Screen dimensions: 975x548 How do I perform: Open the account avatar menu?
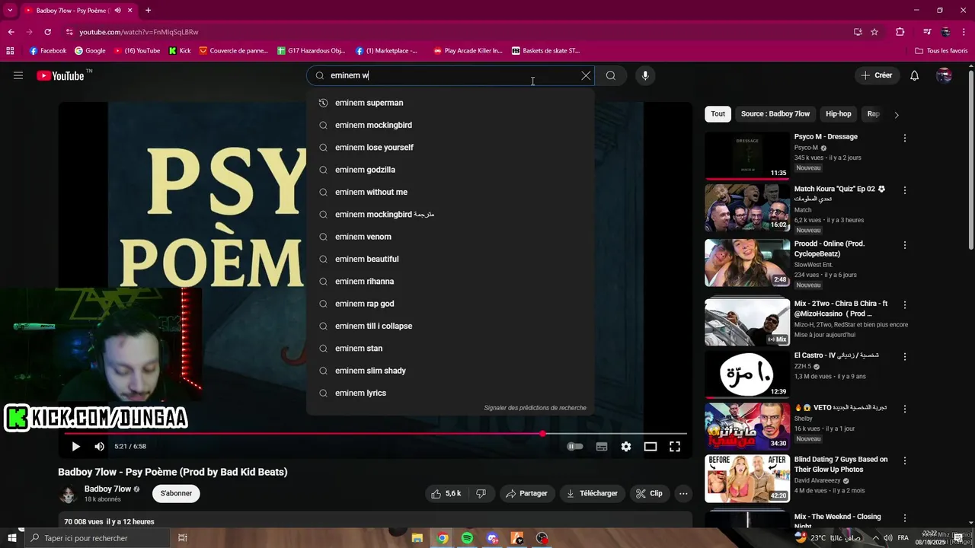pos(945,75)
